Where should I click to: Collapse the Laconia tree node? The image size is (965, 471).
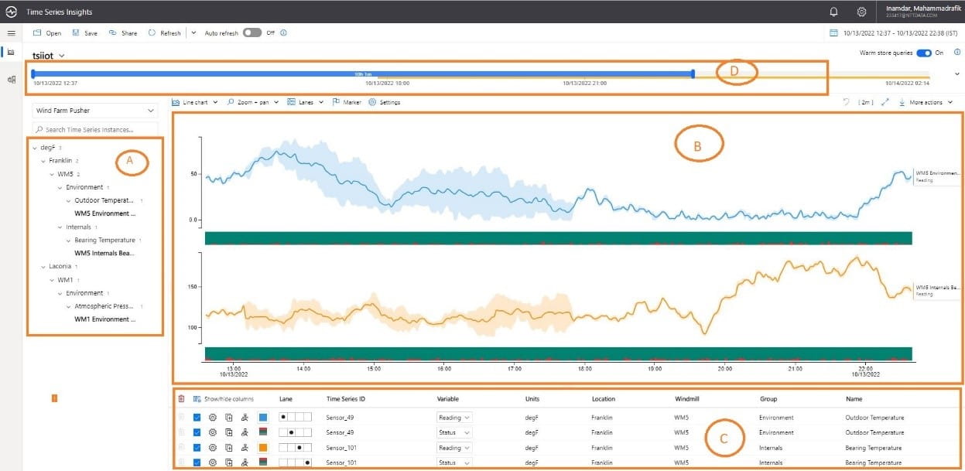click(43, 266)
